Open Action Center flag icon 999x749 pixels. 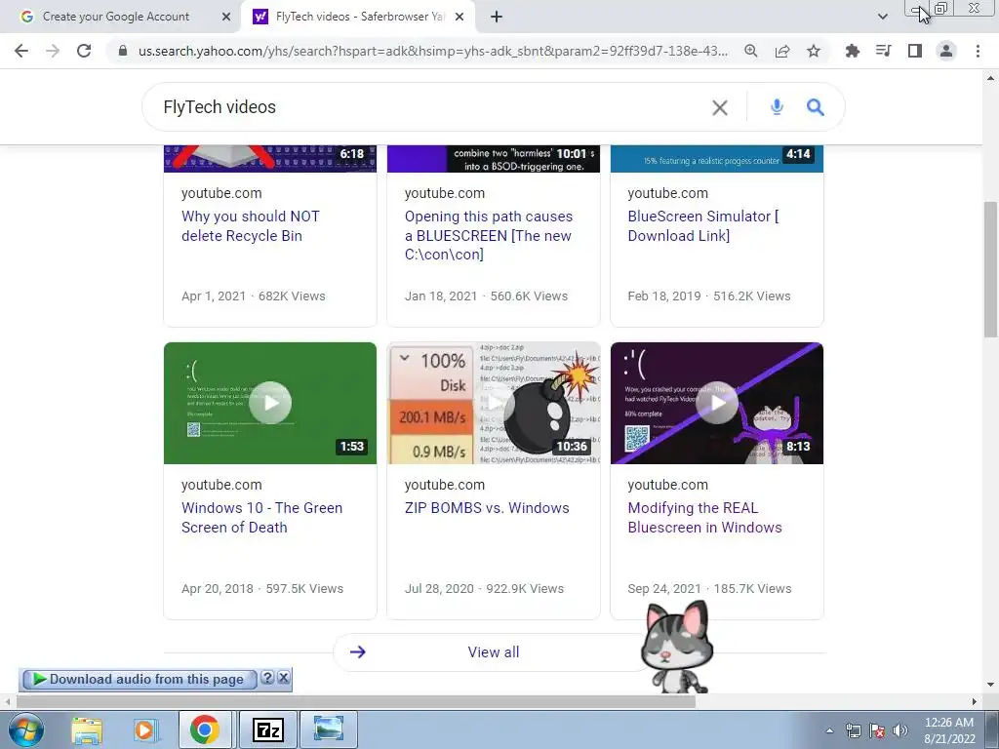coord(877,730)
